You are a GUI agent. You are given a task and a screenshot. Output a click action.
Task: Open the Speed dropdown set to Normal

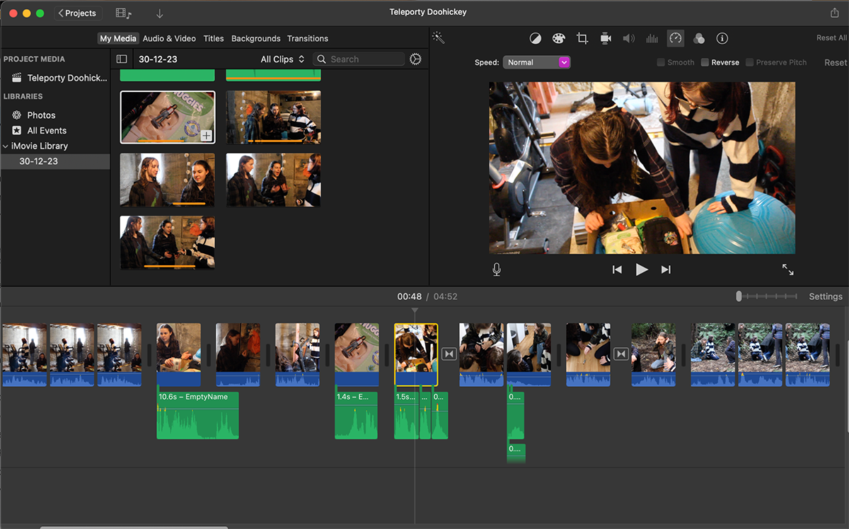pyautogui.click(x=536, y=62)
